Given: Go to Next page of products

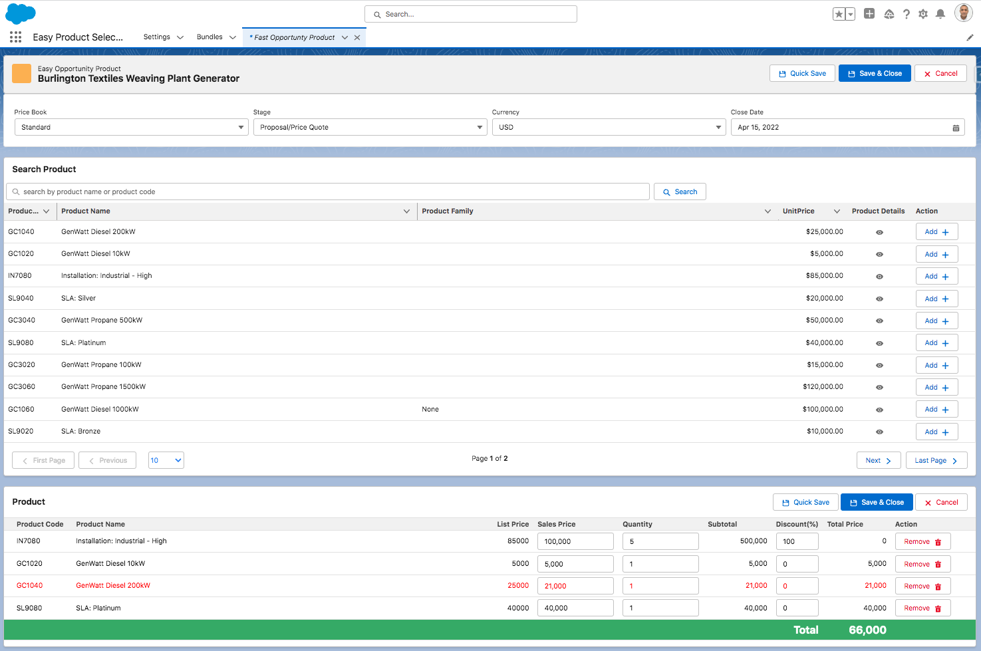Looking at the screenshot, I should (x=879, y=460).
